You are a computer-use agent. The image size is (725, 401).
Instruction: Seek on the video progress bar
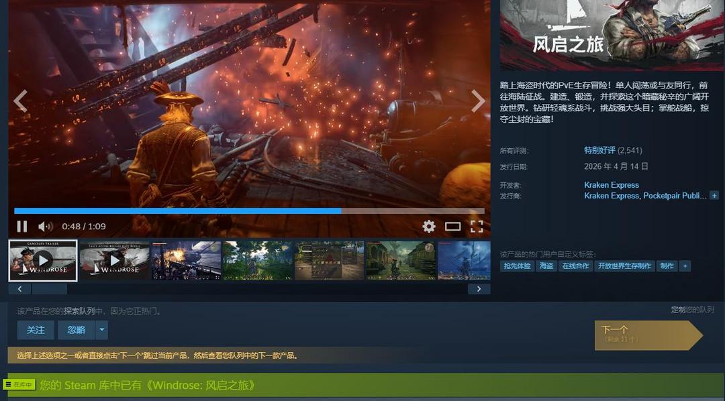click(x=248, y=211)
